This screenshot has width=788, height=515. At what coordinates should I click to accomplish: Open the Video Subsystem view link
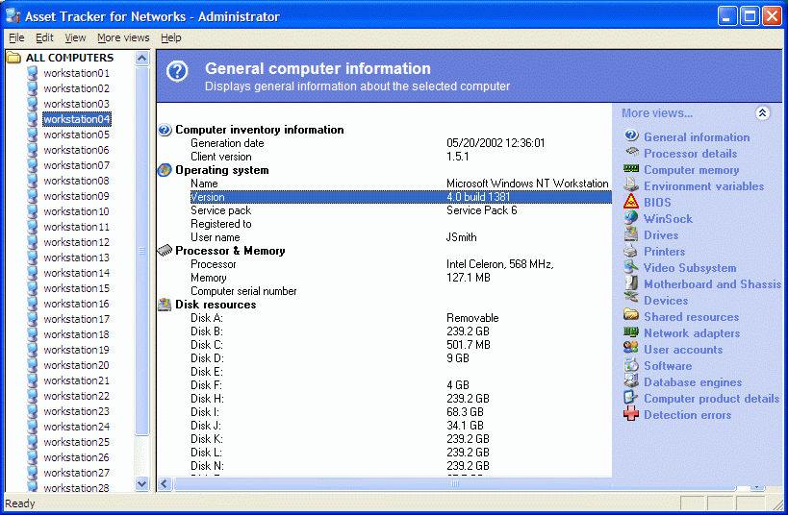[x=690, y=268]
